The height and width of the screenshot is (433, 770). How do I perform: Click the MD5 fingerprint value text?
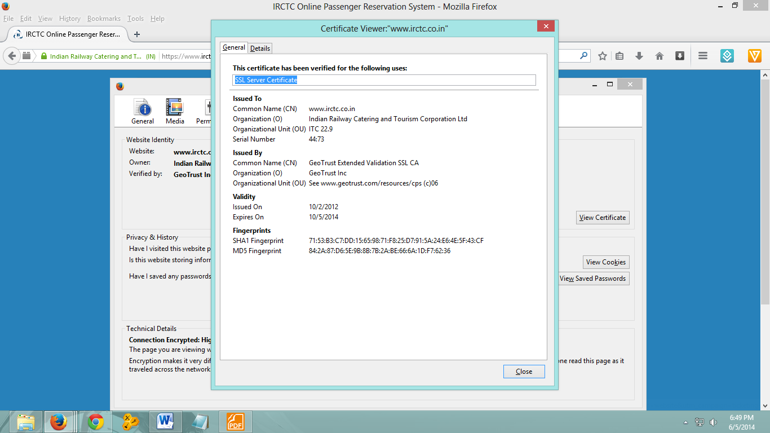379,251
